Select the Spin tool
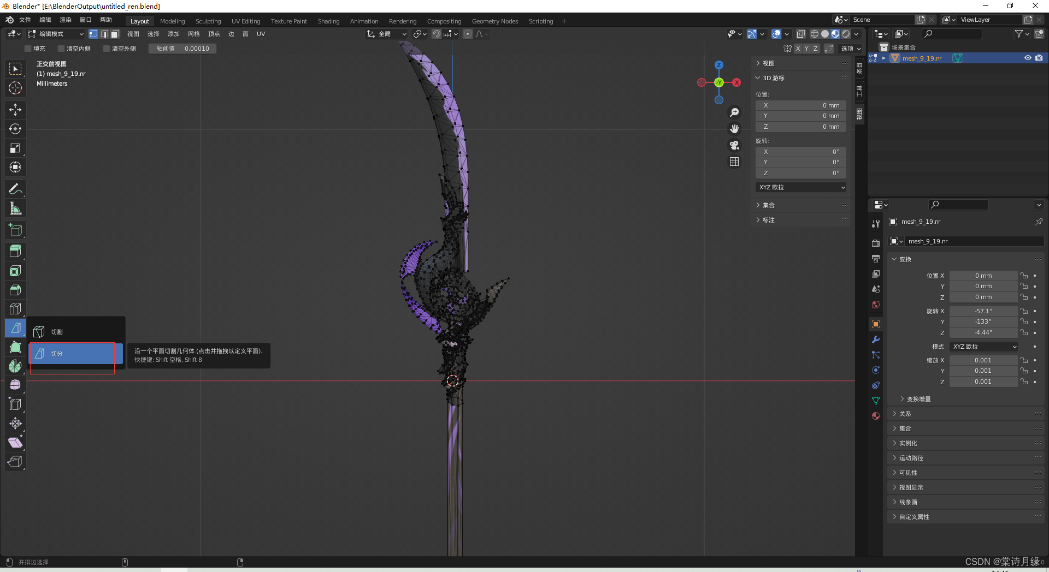The image size is (1049, 572). (x=15, y=366)
